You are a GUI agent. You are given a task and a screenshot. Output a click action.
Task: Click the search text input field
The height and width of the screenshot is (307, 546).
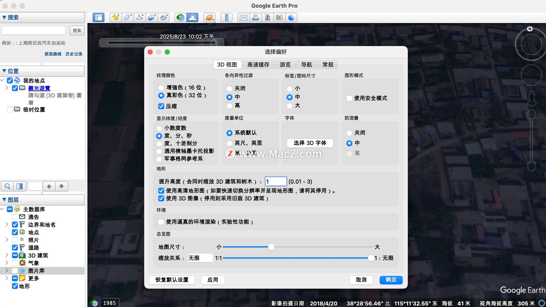pyautogui.click(x=34, y=30)
